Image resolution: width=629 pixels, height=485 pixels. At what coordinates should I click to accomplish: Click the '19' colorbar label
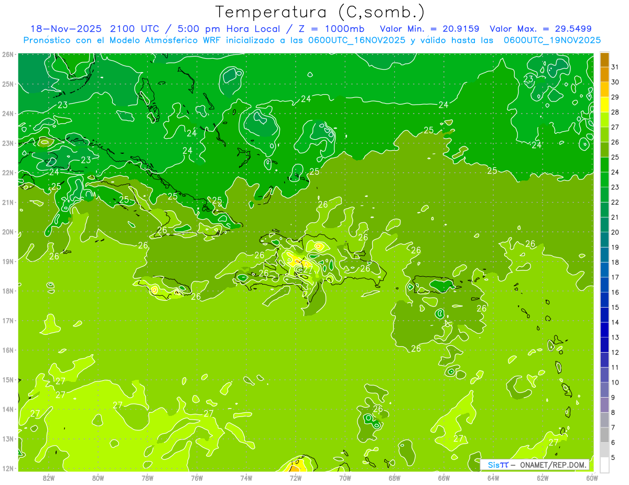pyautogui.click(x=615, y=247)
